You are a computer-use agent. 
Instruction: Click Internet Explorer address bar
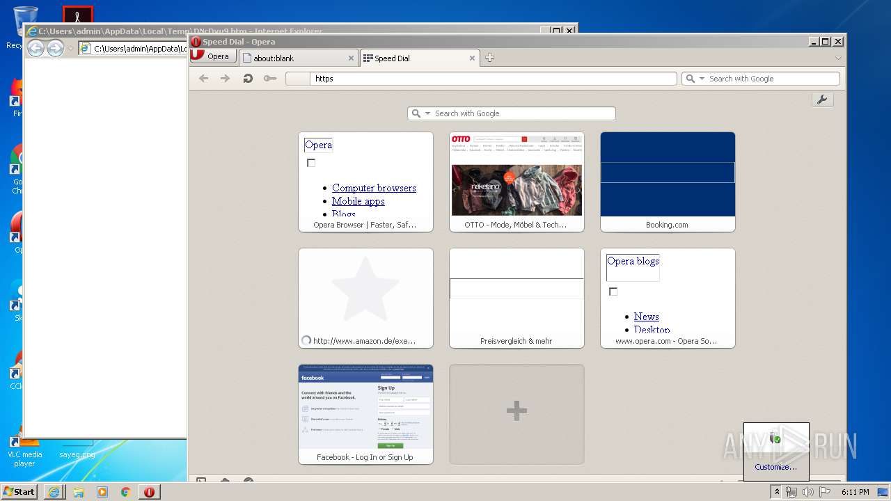tap(132, 49)
